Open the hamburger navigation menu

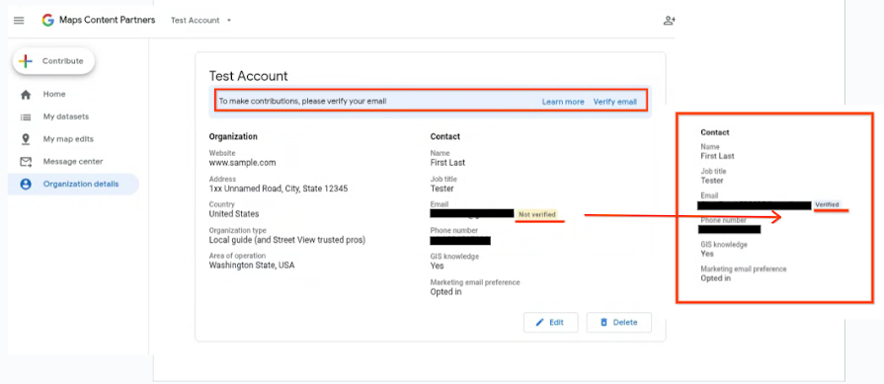[19, 21]
